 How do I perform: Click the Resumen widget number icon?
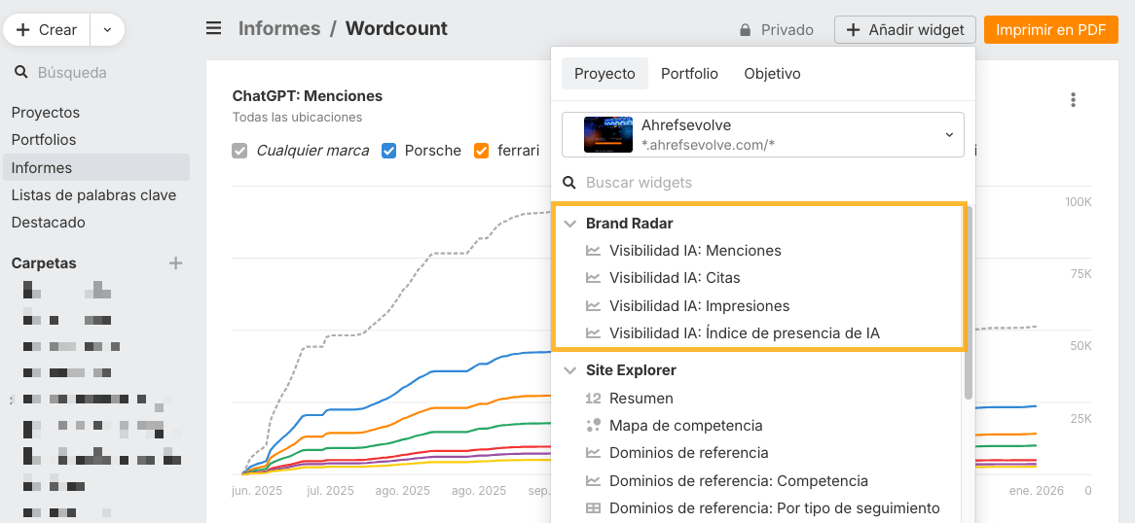(x=593, y=399)
